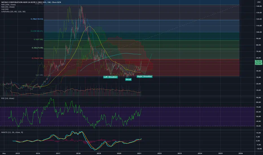Click 2020 on the time axis
Screen dimensions: 263x155
119,153
